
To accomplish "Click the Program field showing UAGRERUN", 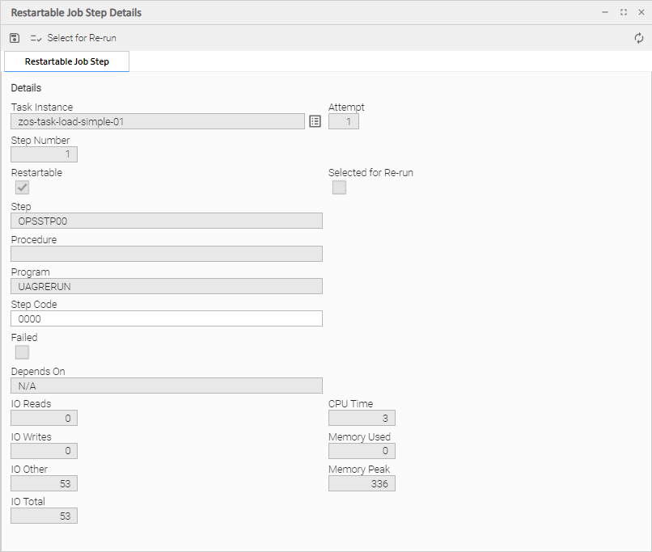I will coord(167,286).
